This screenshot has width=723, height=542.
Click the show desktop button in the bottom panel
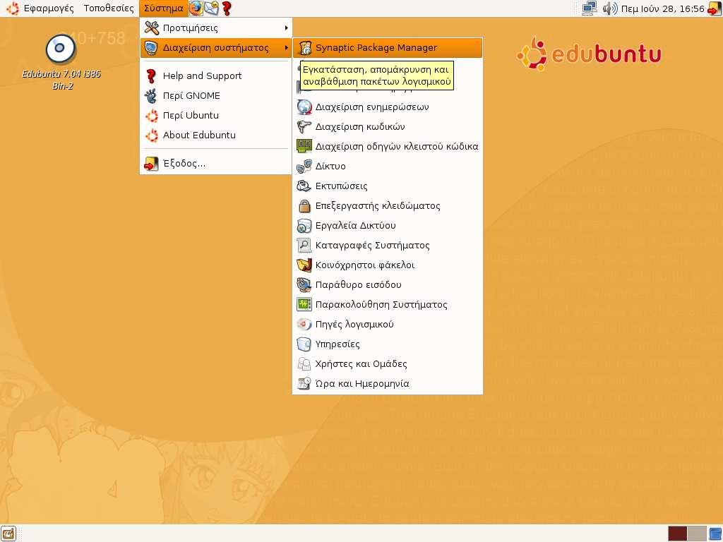coord(8,534)
